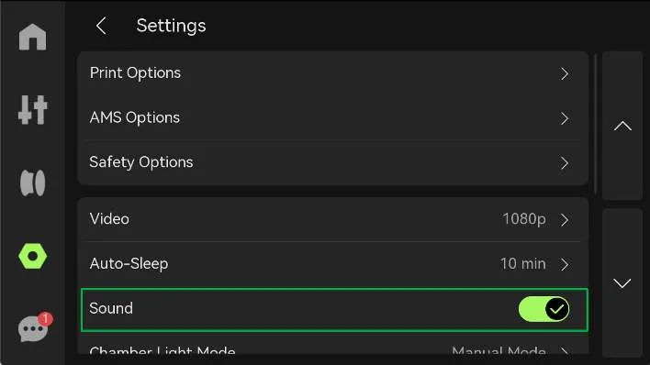The image size is (650, 365).
Task: Open the Controls sliders icon in sidebar
Action: [32, 110]
